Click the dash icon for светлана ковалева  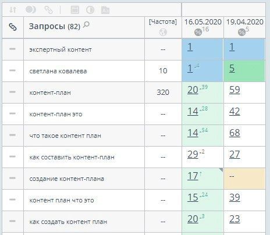coord(12,70)
